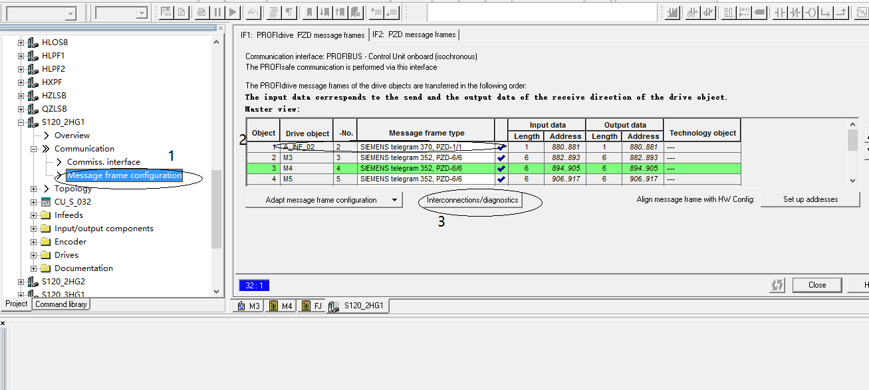Click the close branch ladder icon
Viewport: 869px width, 390px height.
pos(841,12)
